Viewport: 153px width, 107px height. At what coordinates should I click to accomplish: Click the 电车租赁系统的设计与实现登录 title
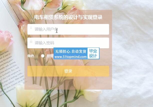(68, 17)
